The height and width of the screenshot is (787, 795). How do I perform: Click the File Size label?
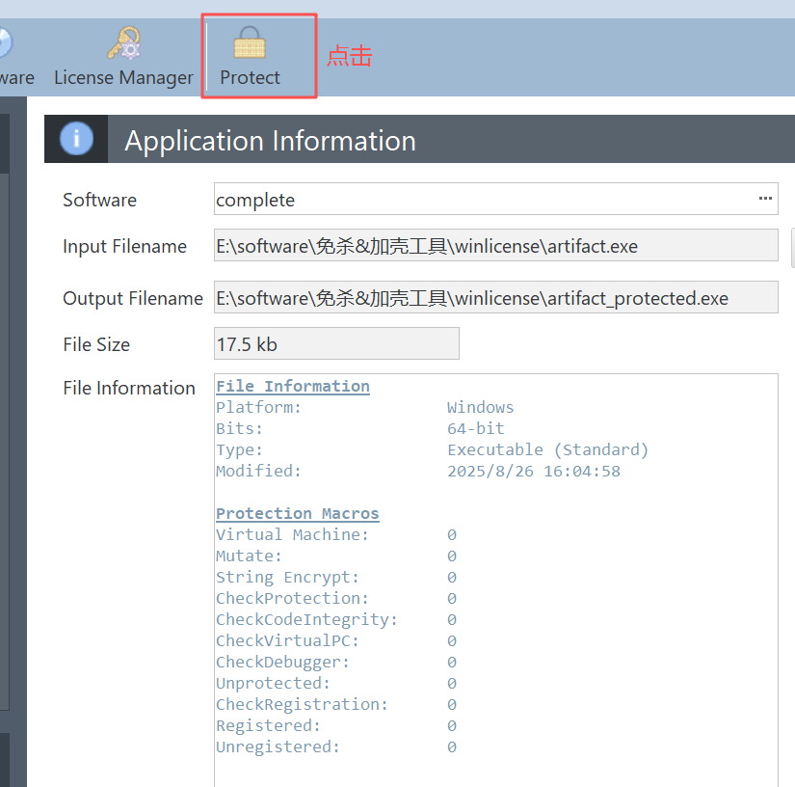pyautogui.click(x=96, y=344)
